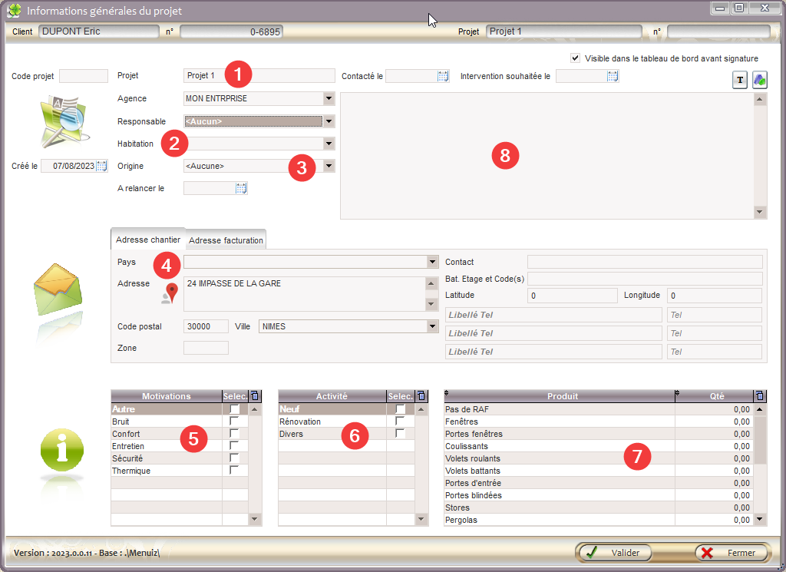The image size is (786, 572).
Task: Click client number field 0-6895
Action: tap(231, 31)
